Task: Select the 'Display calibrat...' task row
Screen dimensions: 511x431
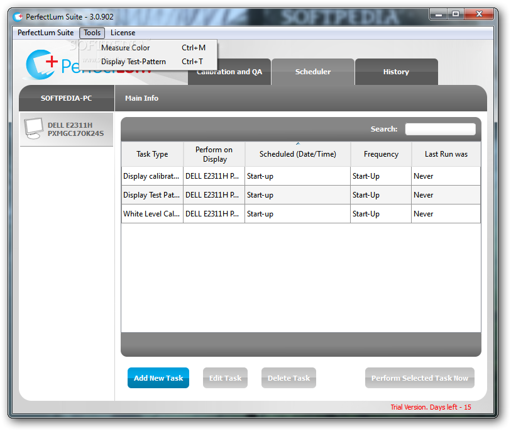Action: tap(301, 176)
